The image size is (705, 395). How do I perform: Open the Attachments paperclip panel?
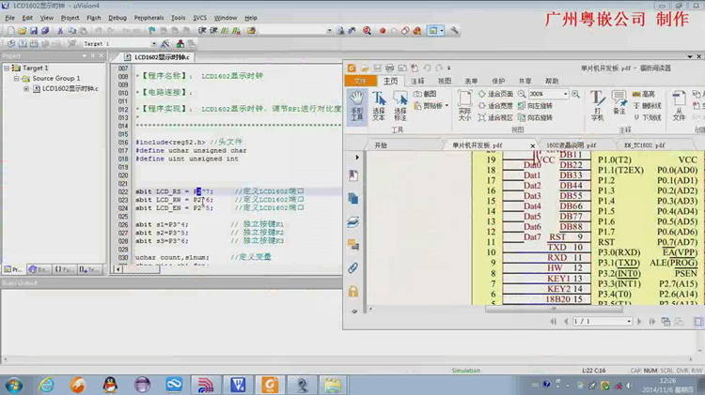(x=353, y=268)
